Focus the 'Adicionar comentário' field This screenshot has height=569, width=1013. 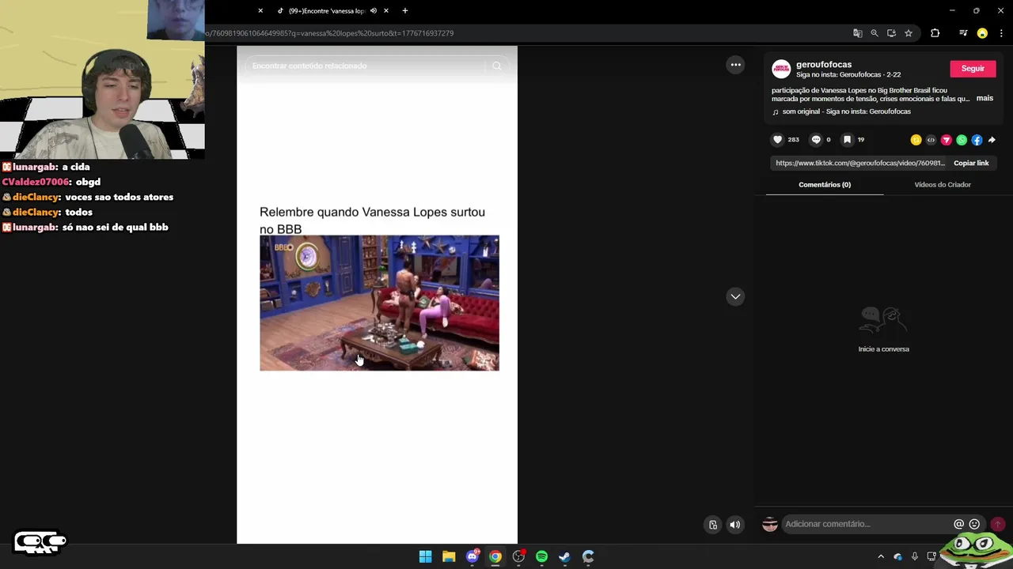pyautogui.click(x=867, y=524)
